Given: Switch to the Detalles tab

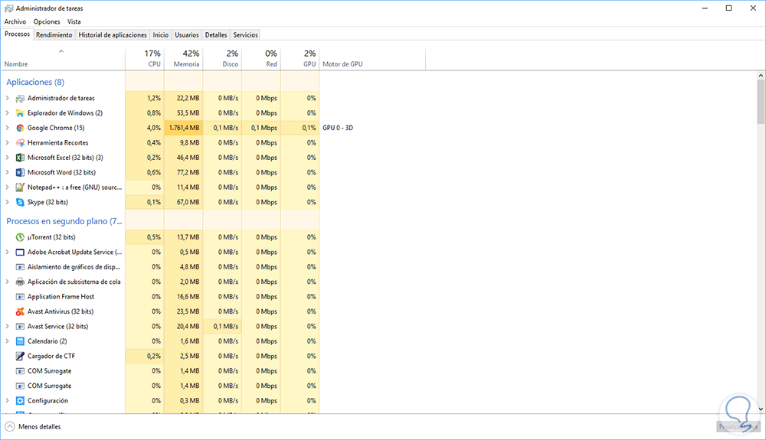Looking at the screenshot, I should [x=216, y=35].
